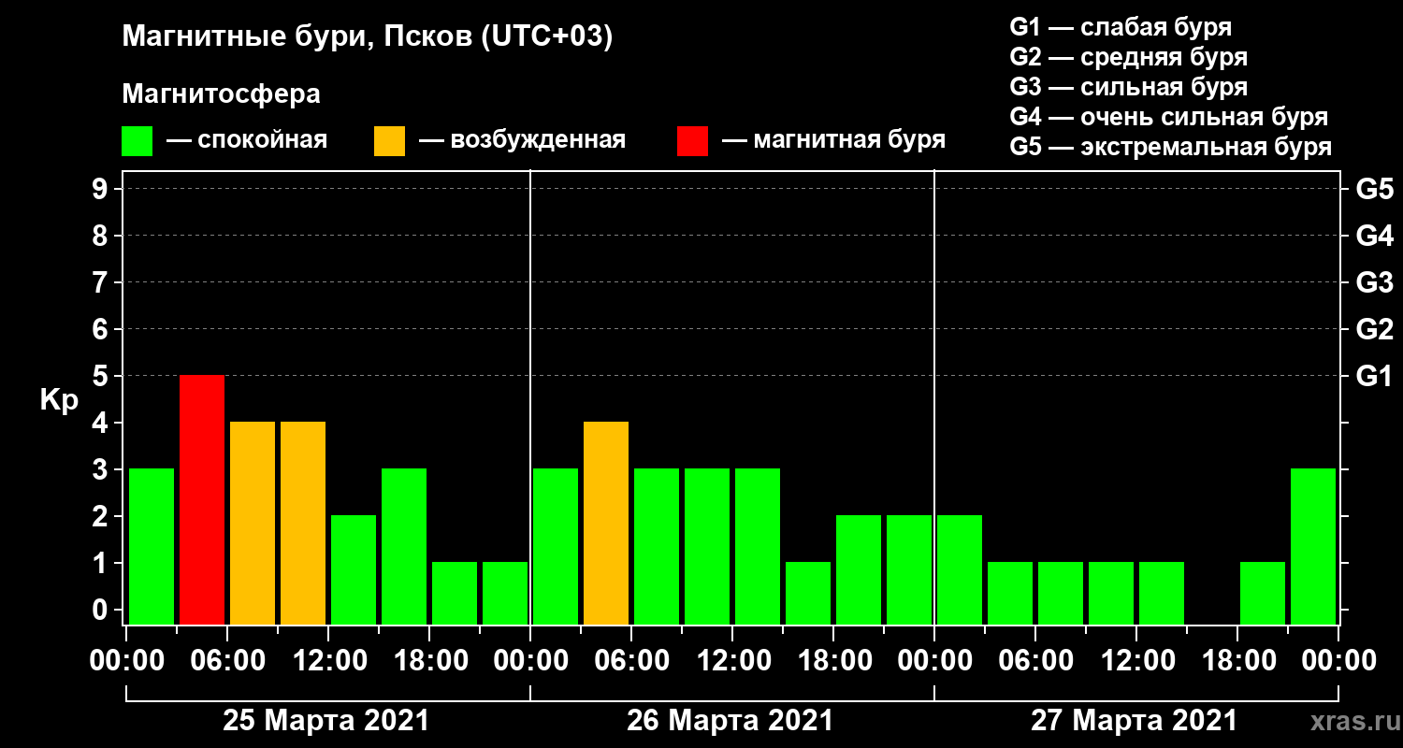
Task: Select the orange Kp 4 bar on 26 March
Action: click(606, 523)
